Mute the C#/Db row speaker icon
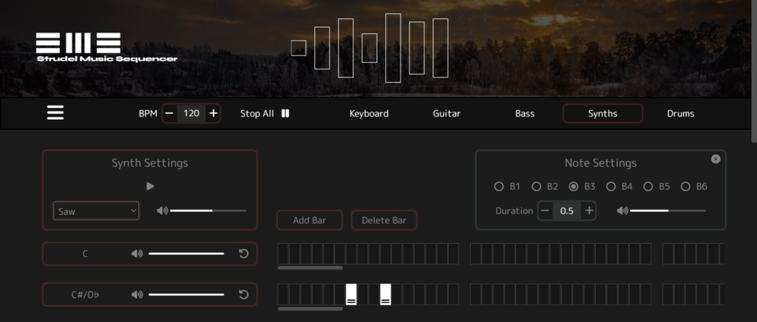Viewport: 757px width, 322px height. (137, 295)
